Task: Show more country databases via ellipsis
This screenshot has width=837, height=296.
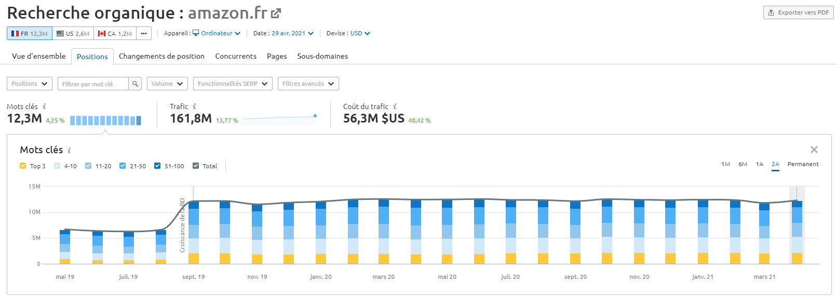Action: click(x=144, y=33)
